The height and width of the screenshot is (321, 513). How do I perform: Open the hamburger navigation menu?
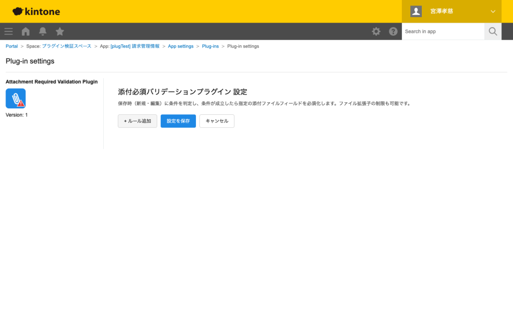pyautogui.click(x=8, y=31)
